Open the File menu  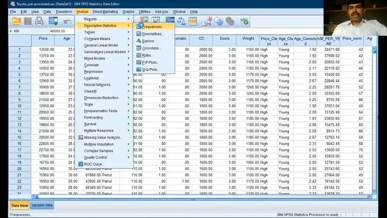click(13, 12)
